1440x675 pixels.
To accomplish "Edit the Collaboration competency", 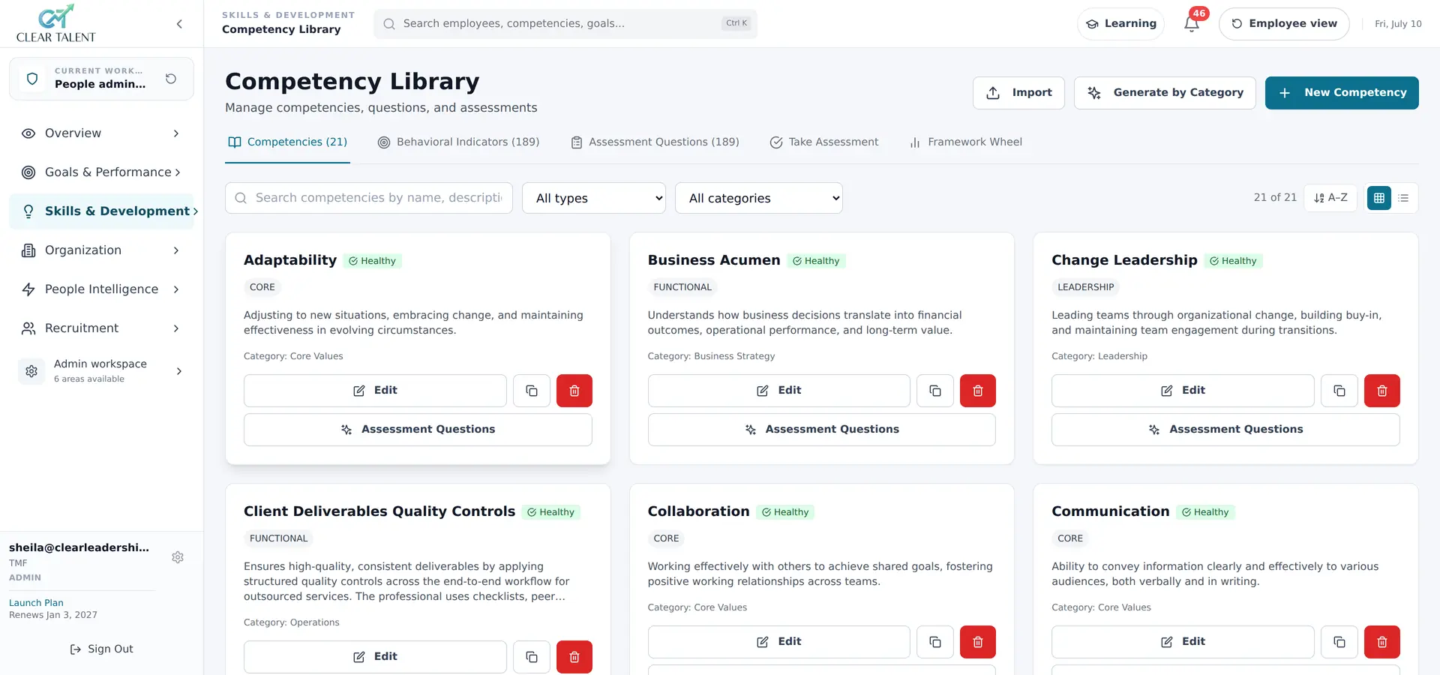I will [778, 642].
